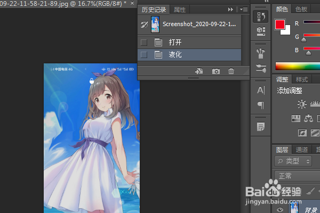
Task: Click the 添加调整 label
Action: [x=290, y=91]
